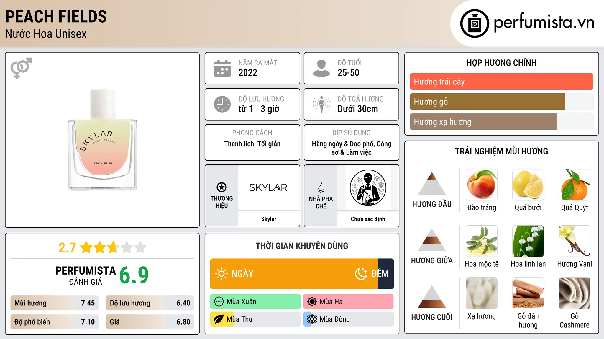
Task: Click the Hương giữa pyramid icon
Action: [x=432, y=240]
